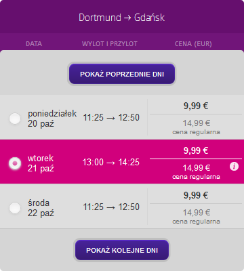Click the środa 22 paź date label
This screenshot has width=244, height=271.
[41, 208]
